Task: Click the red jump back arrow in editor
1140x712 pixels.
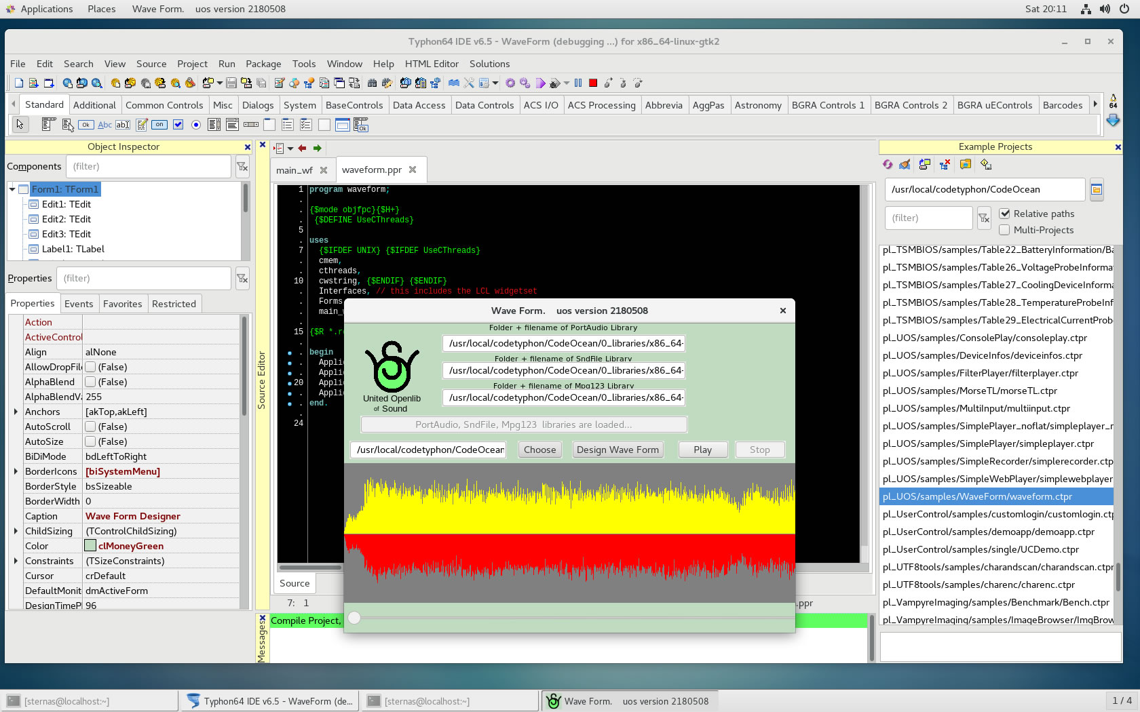Action: (x=302, y=148)
